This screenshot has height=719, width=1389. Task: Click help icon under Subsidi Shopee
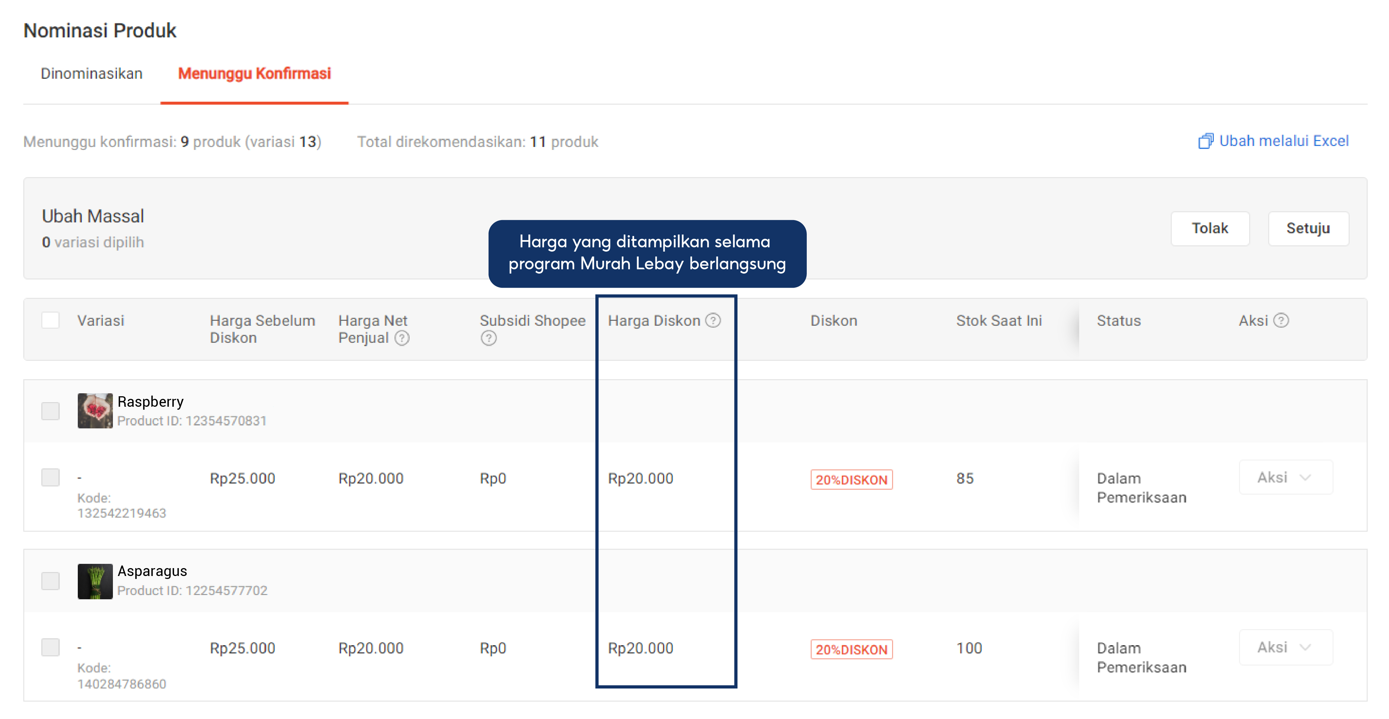(x=488, y=338)
